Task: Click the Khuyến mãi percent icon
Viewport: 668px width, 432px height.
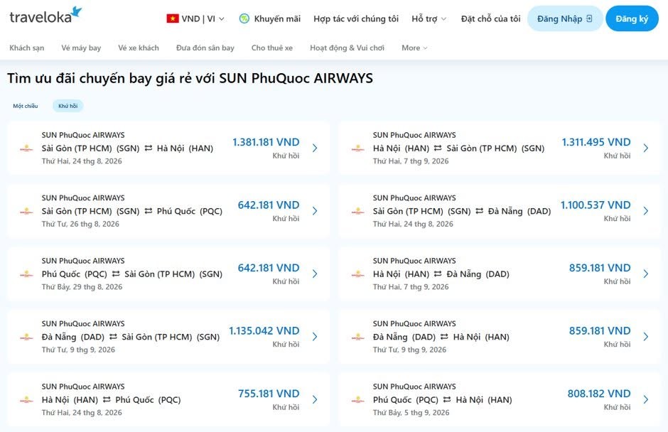Action: tap(244, 18)
